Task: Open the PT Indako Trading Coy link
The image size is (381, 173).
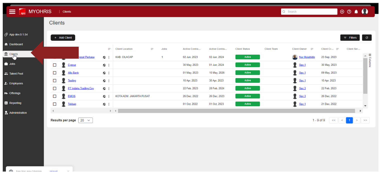Action: [81, 88]
